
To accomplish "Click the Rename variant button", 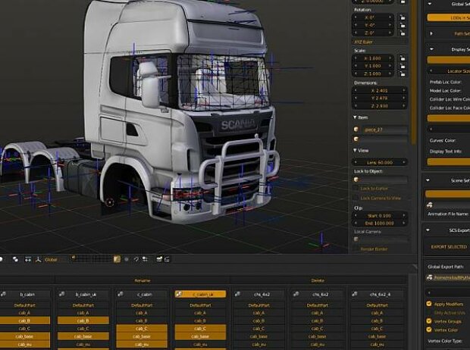I will (143, 280).
